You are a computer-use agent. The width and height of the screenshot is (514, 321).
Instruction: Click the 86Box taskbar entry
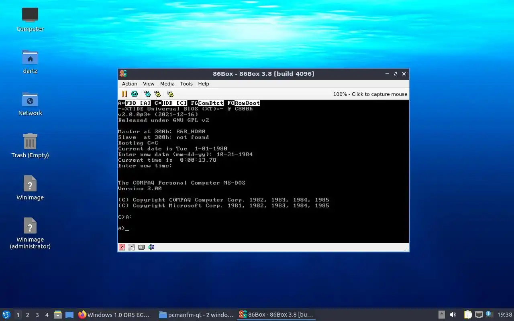tap(276, 315)
